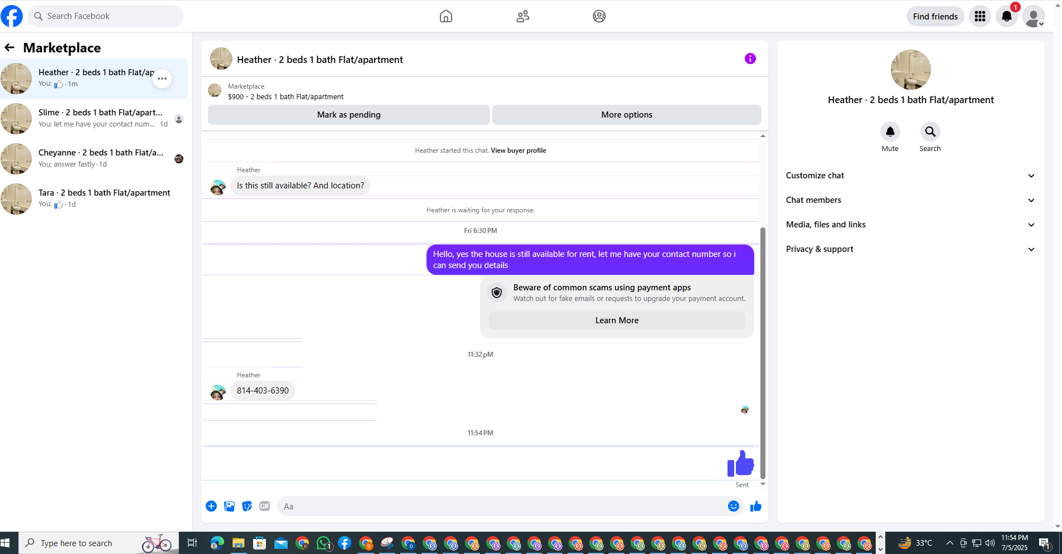Open the notifications bell
Screen dimensions: 1062x554
pyautogui.click(x=1007, y=16)
